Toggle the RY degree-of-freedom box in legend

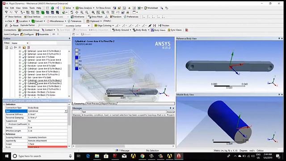coord(76,65)
